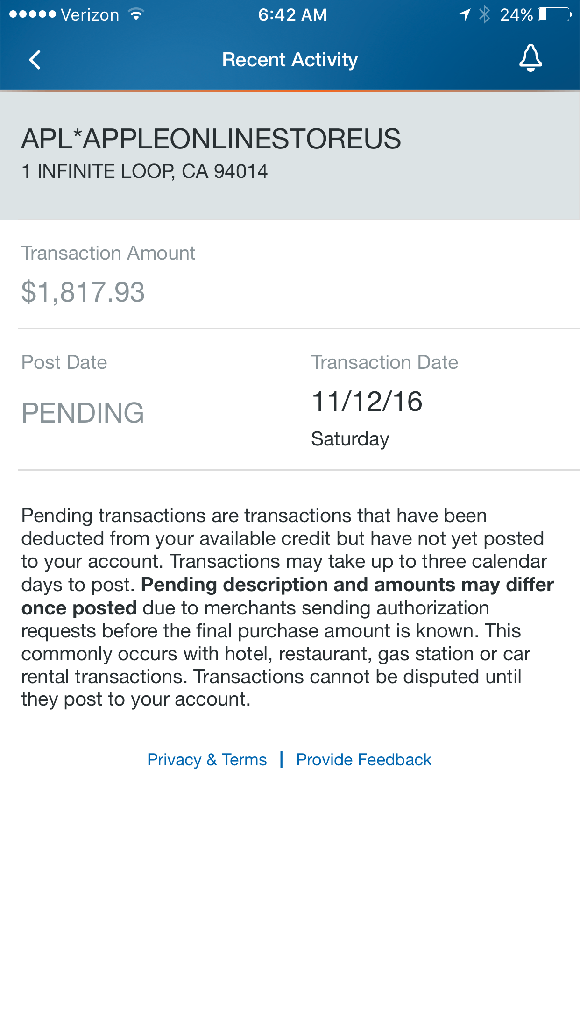Open the Provide Feedback link
Image resolution: width=580 pixels, height=1031 pixels.
click(364, 760)
